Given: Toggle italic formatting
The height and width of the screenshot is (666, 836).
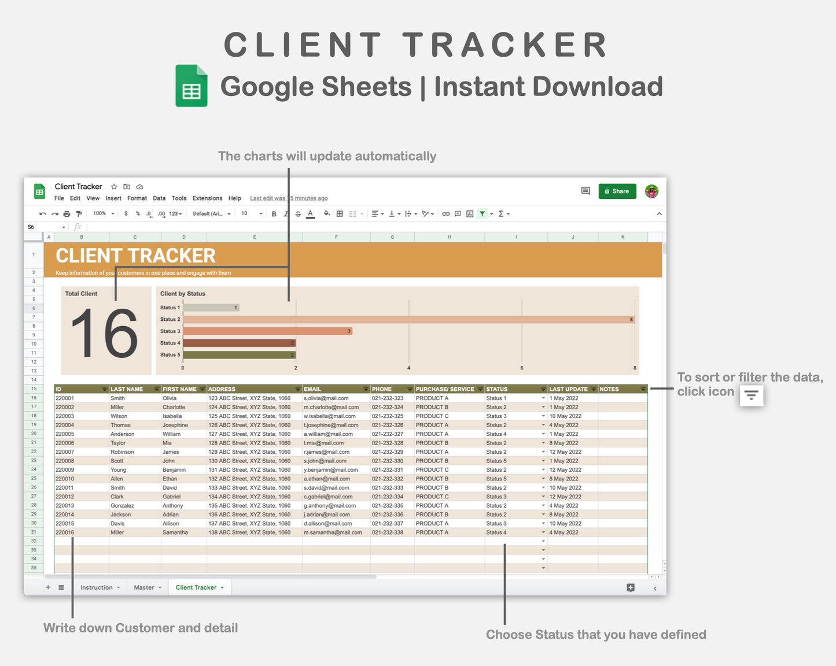Looking at the screenshot, I should 285,213.
